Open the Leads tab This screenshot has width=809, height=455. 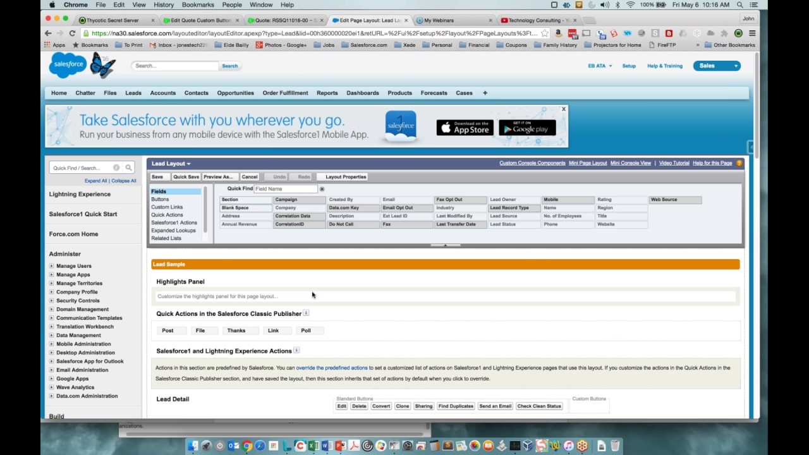pyautogui.click(x=133, y=93)
